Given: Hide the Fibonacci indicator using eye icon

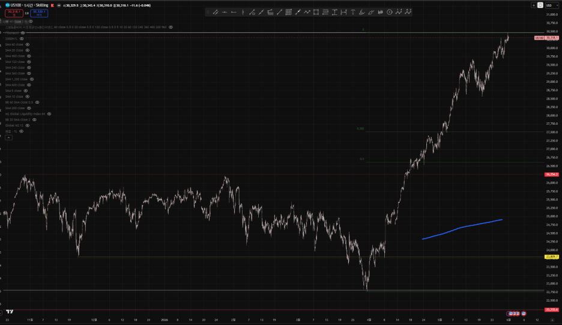Looking at the screenshot, I should [x=23, y=33].
